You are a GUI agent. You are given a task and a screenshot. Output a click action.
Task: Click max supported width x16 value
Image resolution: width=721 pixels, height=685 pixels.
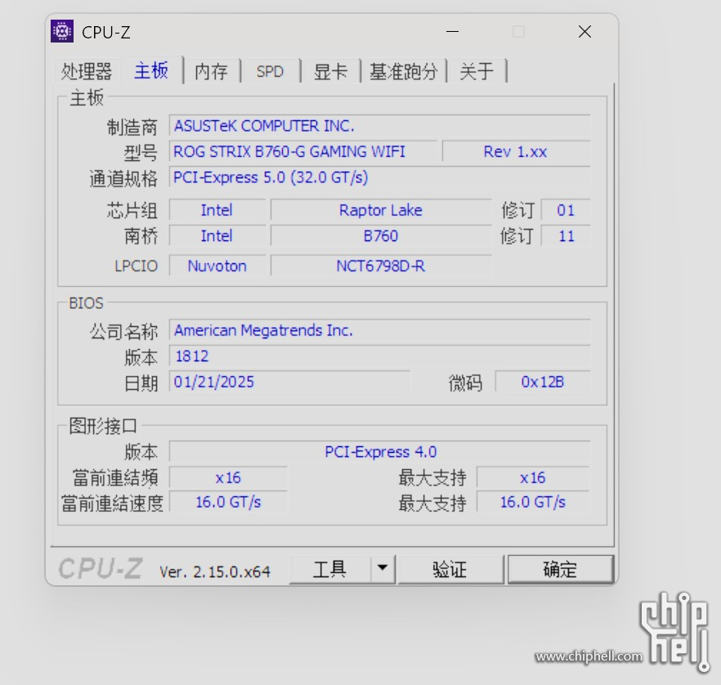pyautogui.click(x=533, y=477)
